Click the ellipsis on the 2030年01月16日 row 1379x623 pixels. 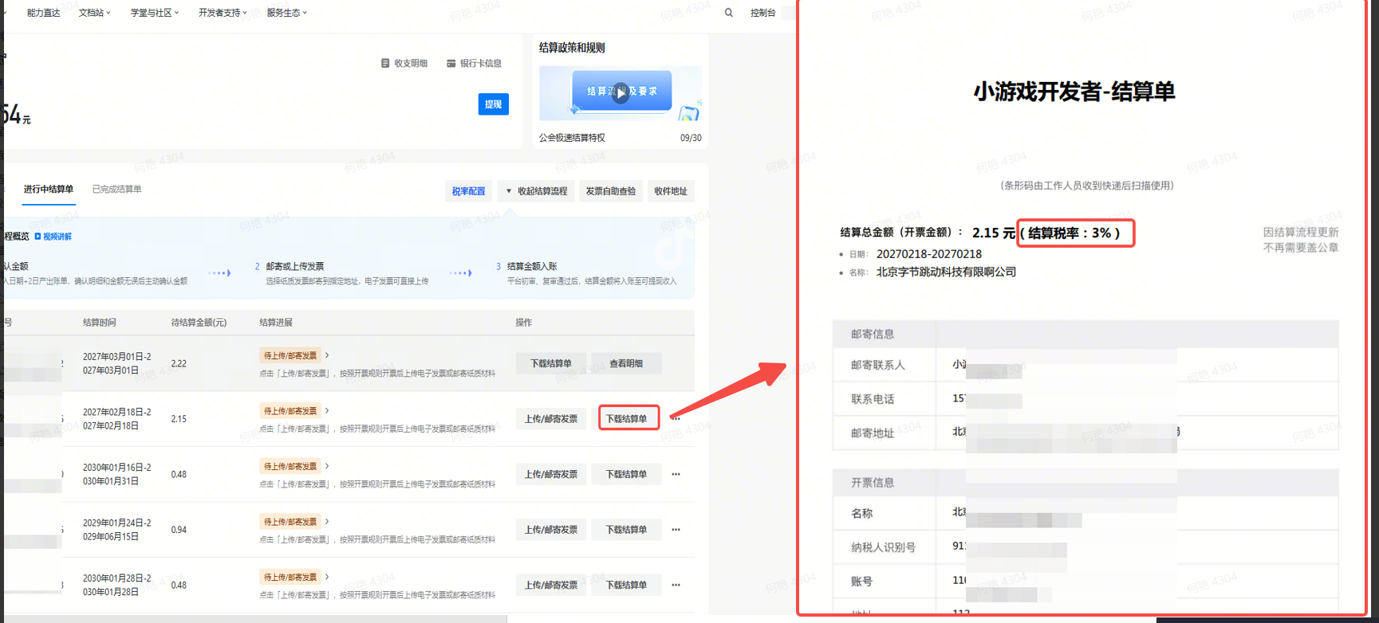(676, 475)
